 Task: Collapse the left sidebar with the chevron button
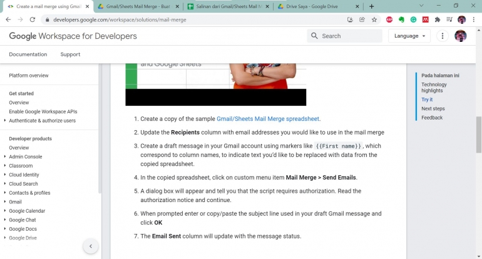point(91,246)
